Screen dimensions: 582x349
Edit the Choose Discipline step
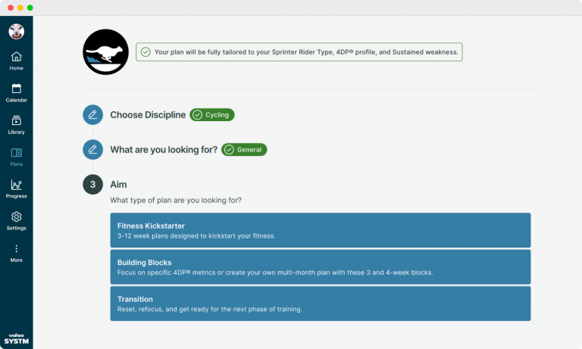coord(92,114)
